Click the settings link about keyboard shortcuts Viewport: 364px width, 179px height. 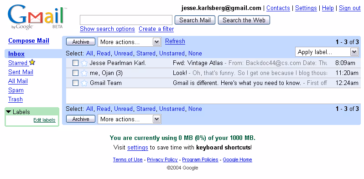point(138,148)
